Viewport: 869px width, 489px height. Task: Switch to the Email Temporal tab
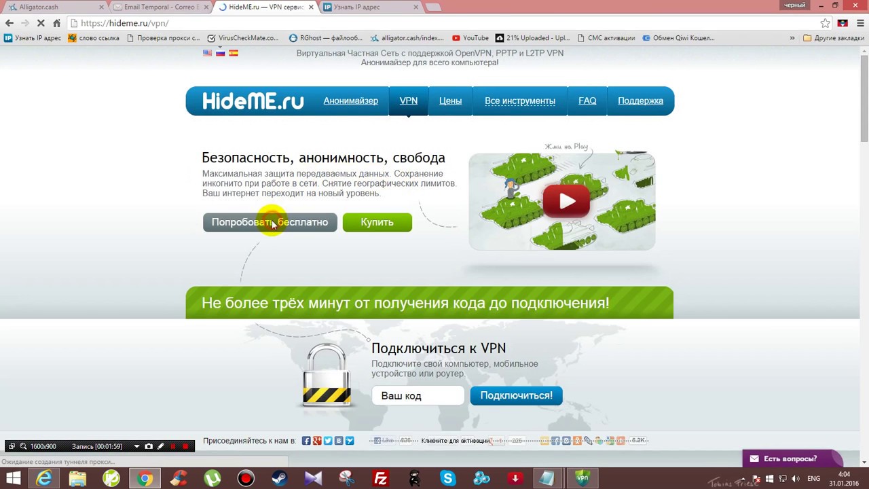161,7
